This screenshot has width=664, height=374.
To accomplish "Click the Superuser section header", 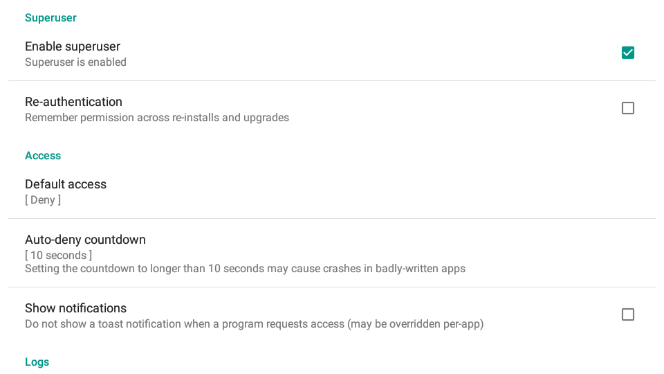I will pos(50,18).
